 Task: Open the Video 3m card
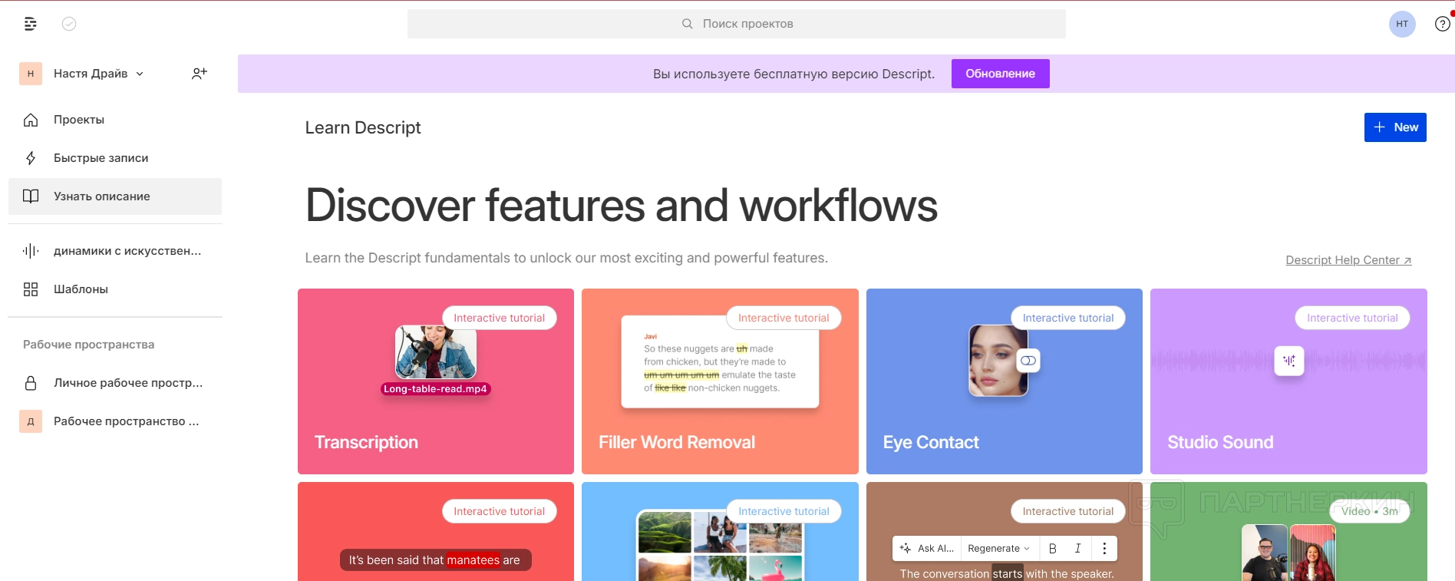pyautogui.click(x=1288, y=531)
